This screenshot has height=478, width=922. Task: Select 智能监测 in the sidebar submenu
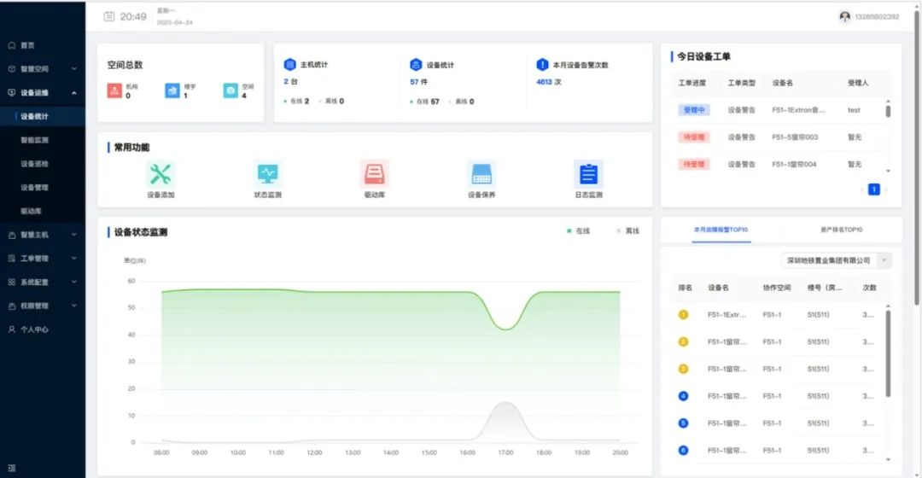[35, 139]
